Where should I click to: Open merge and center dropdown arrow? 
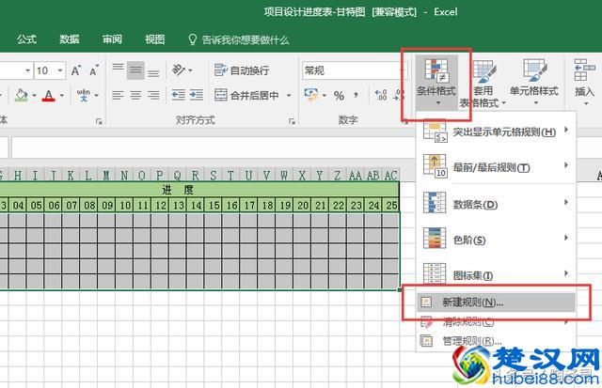click(289, 95)
